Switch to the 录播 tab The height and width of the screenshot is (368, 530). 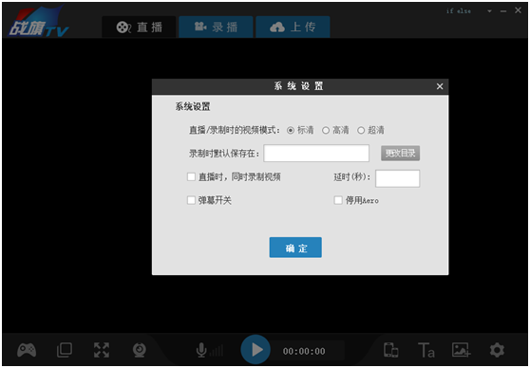pos(216,27)
